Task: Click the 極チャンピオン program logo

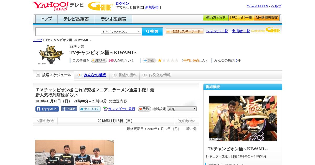Action: click(x=51, y=54)
